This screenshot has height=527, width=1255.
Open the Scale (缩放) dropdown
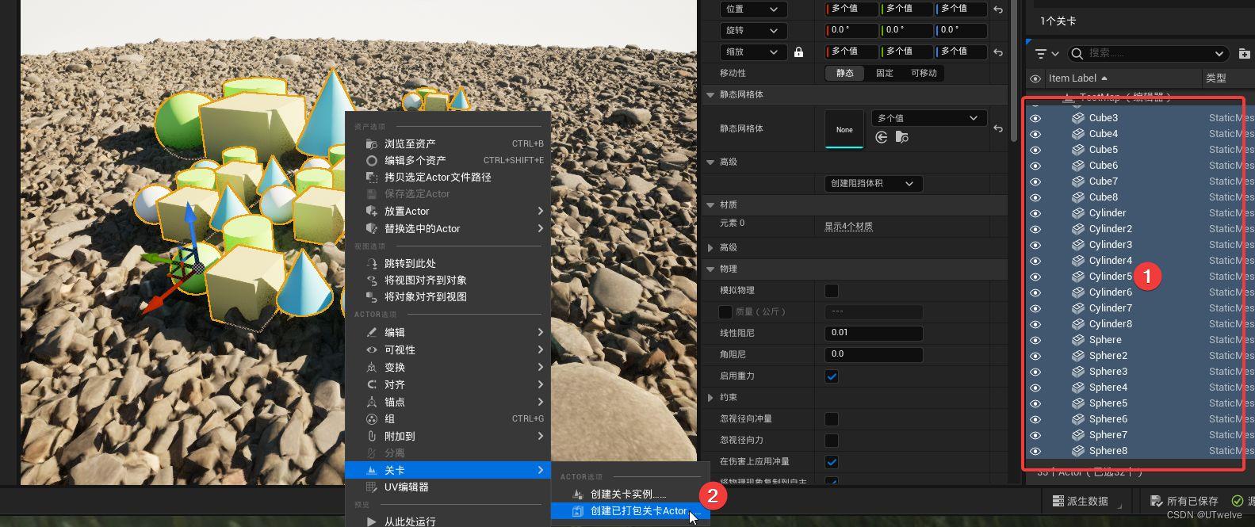coord(752,52)
